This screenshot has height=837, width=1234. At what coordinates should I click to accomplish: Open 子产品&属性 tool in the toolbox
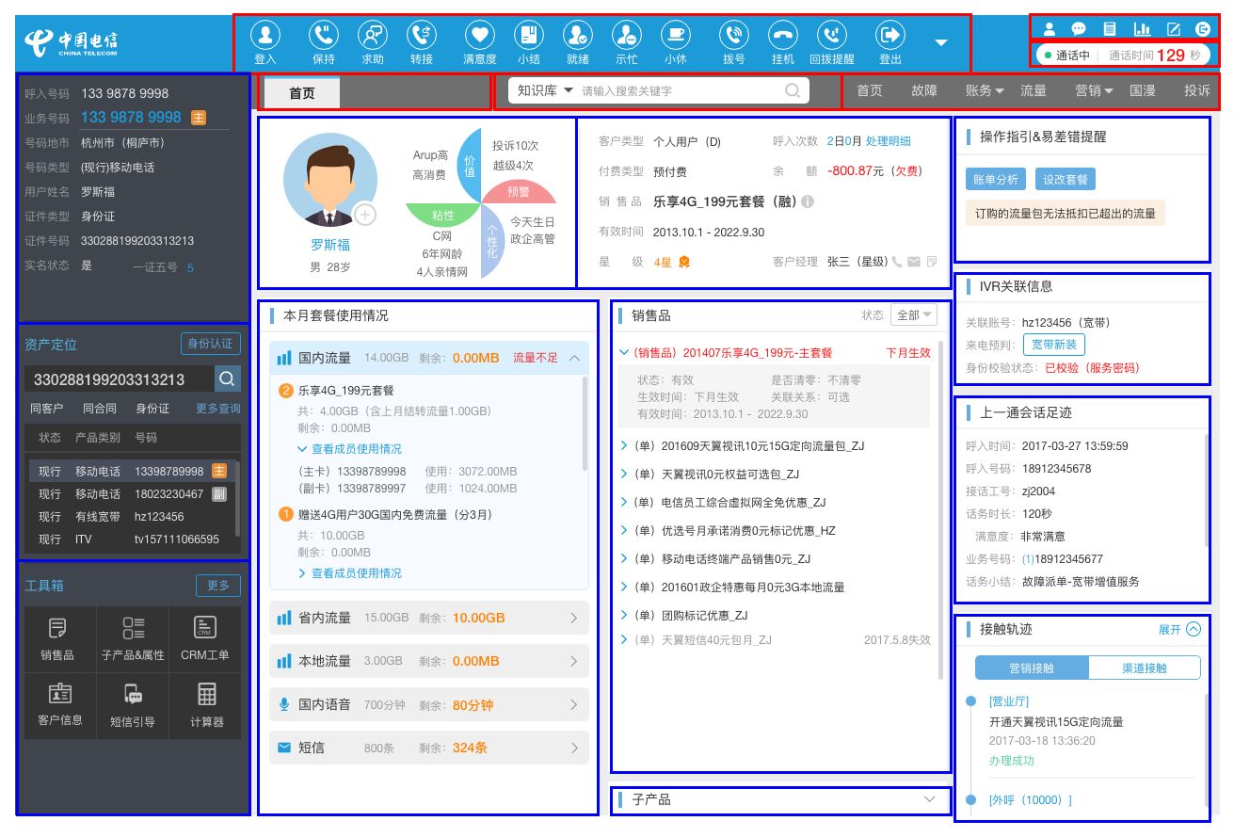click(133, 640)
